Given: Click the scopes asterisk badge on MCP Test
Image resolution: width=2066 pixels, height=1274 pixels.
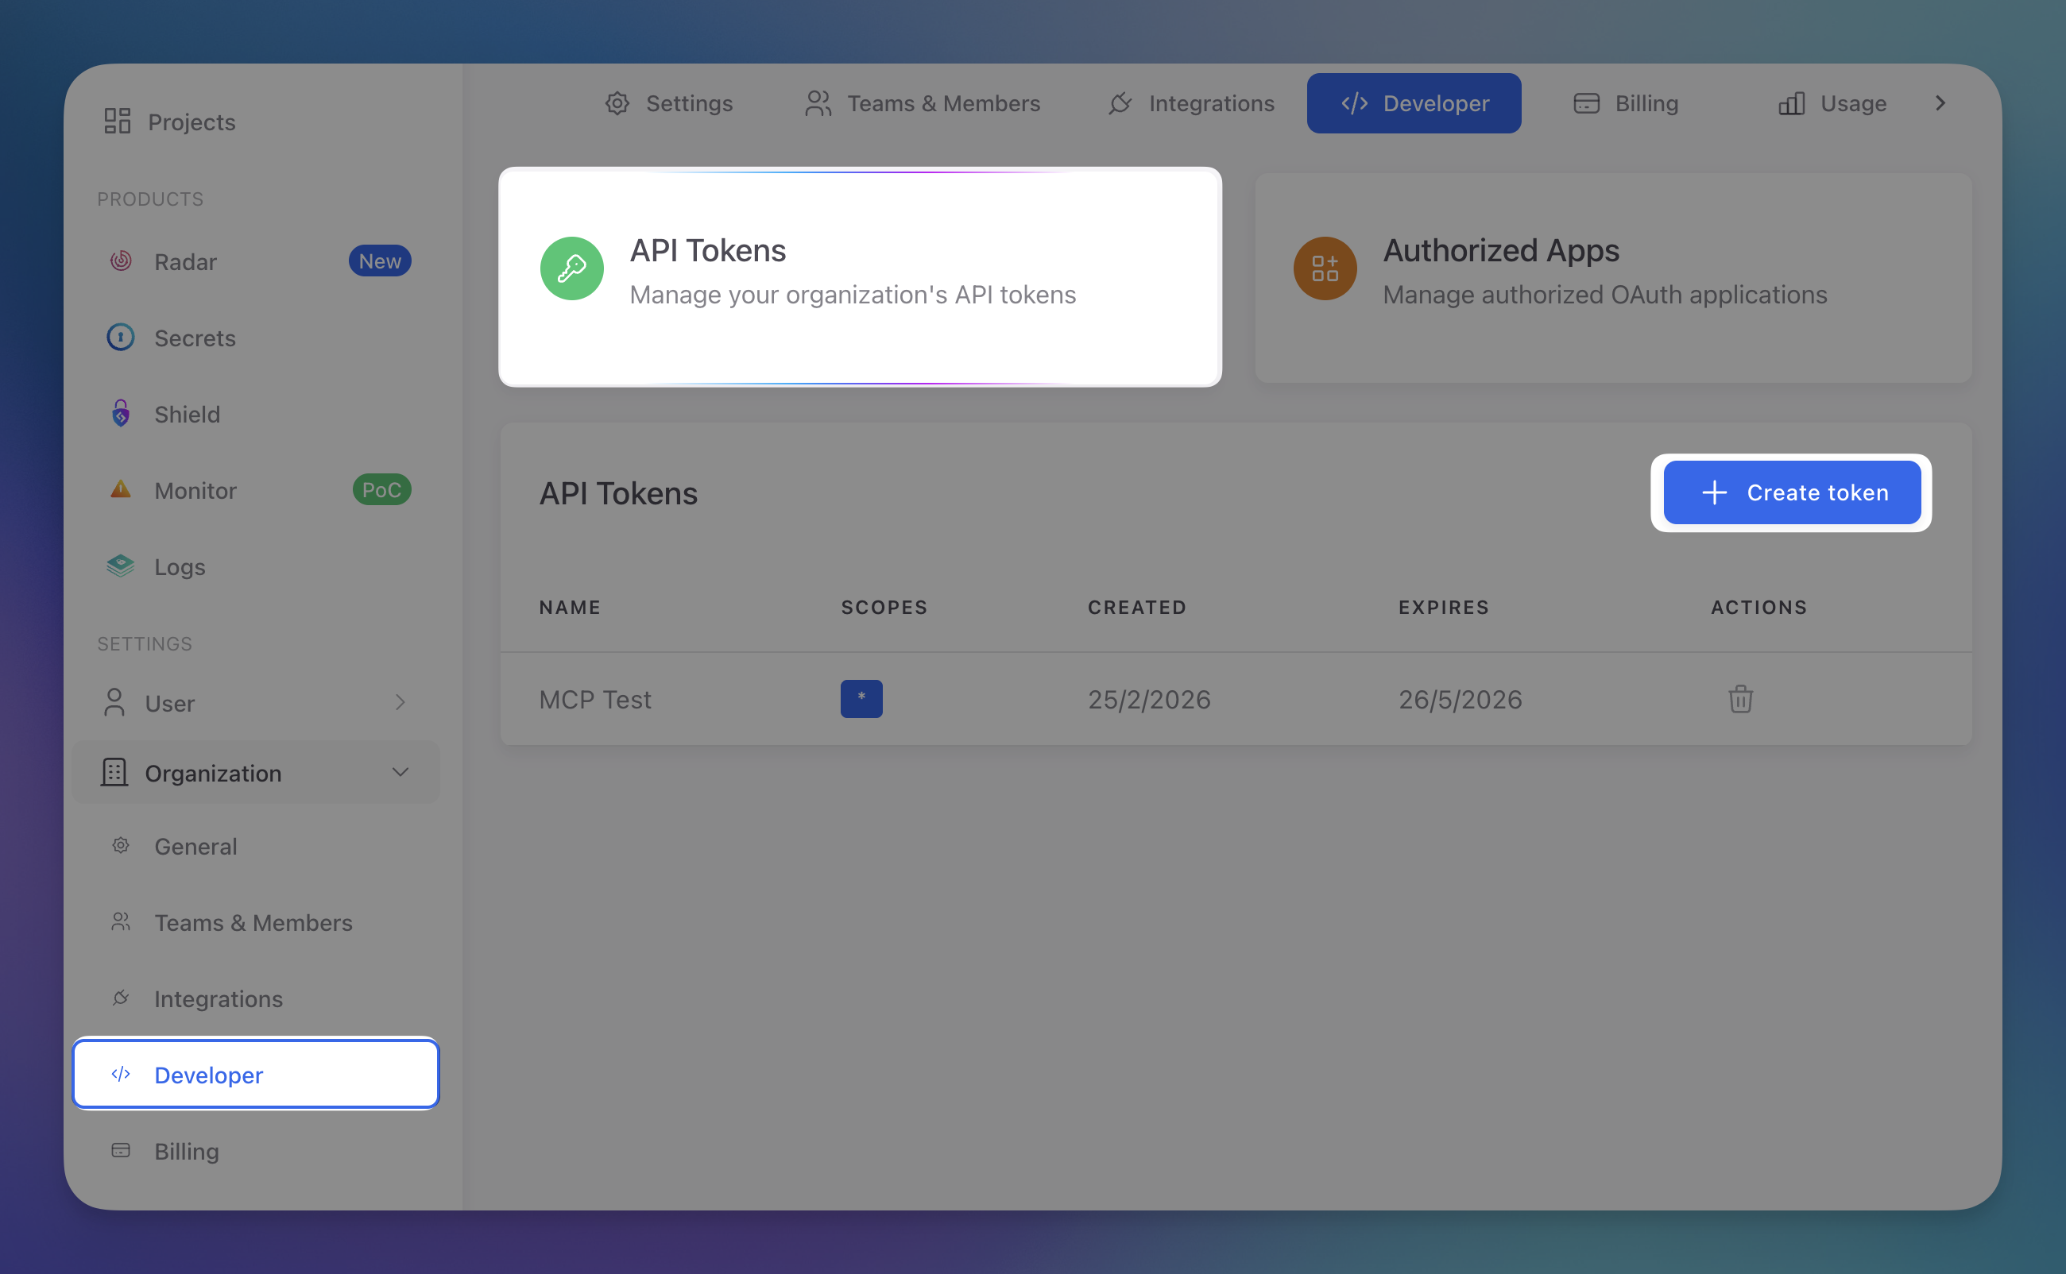Looking at the screenshot, I should (861, 698).
